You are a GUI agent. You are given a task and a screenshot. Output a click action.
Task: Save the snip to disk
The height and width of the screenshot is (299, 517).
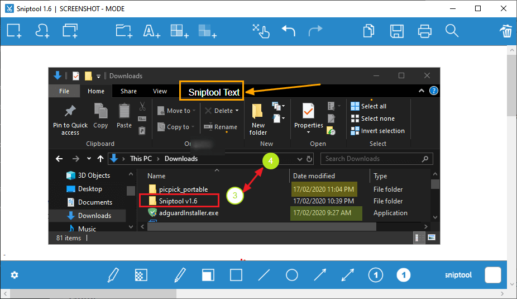pos(396,31)
